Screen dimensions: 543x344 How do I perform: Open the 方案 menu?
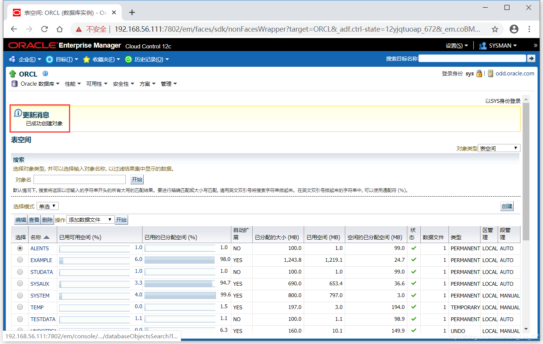point(147,84)
